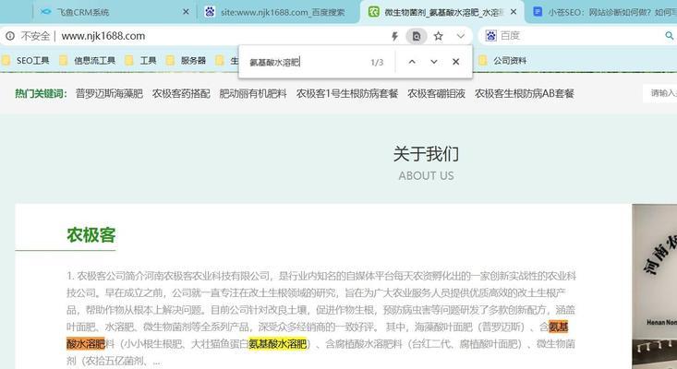Close the 飞鱼CRM系统 tab
The height and width of the screenshot is (369, 677).
point(186,12)
